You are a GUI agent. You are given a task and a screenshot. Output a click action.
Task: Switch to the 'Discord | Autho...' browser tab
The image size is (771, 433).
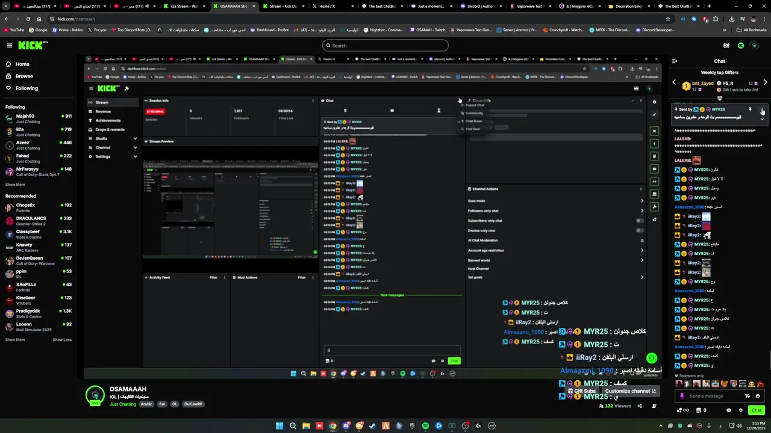coord(481,6)
